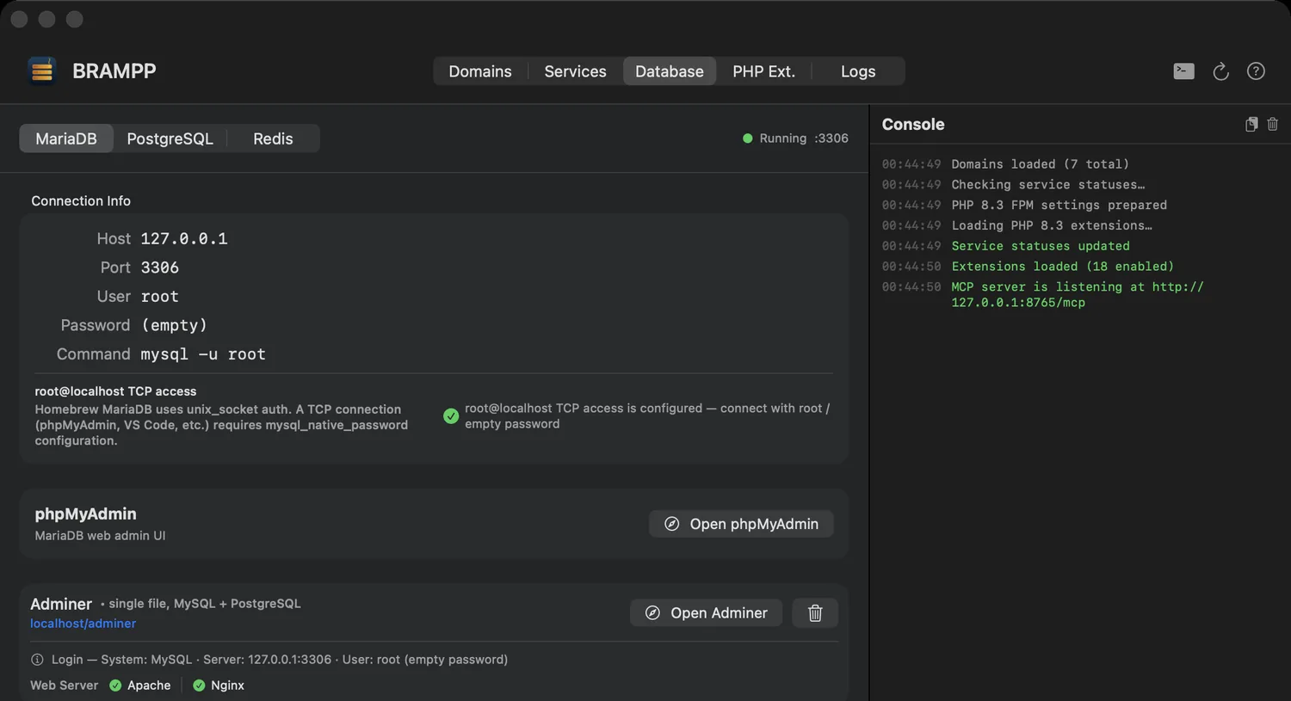The width and height of the screenshot is (1291, 701).
Task: Click console line PHP 8.3 FPM settings prepared
Action: [1059, 206]
